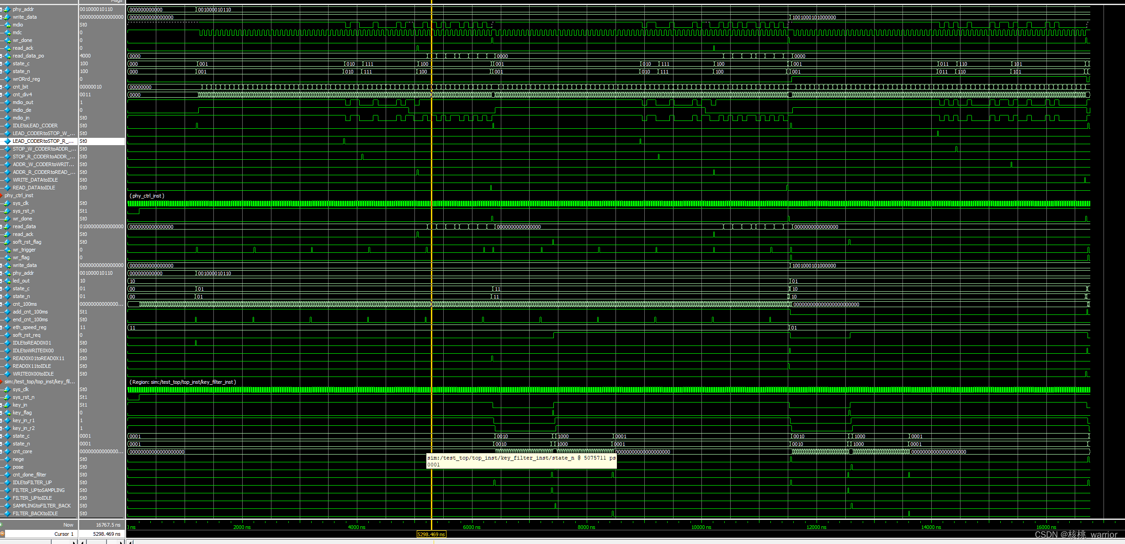Click the soft_rst_req signal diamond icon
The height and width of the screenshot is (544, 1125).
8,335
